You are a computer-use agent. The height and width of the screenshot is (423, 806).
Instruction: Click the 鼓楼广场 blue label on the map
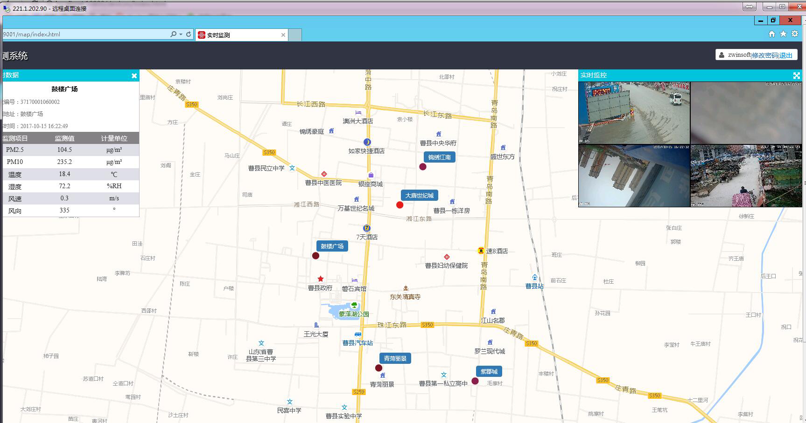[x=332, y=246]
